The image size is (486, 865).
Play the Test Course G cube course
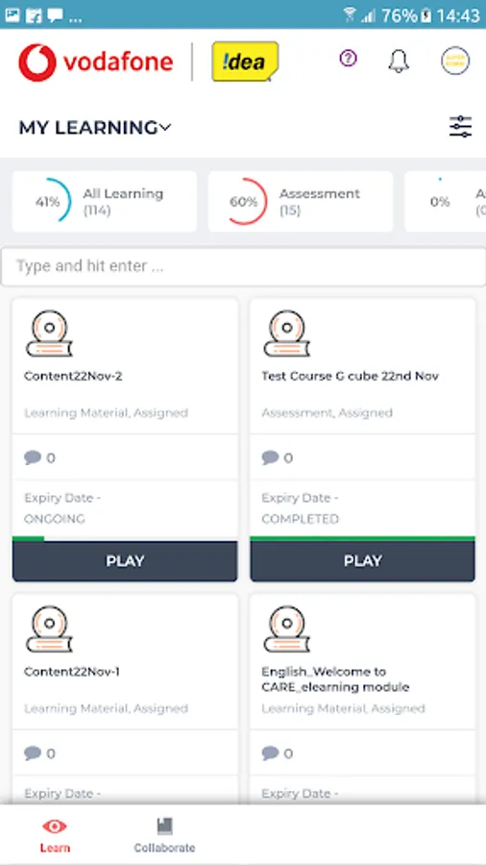pos(362,561)
